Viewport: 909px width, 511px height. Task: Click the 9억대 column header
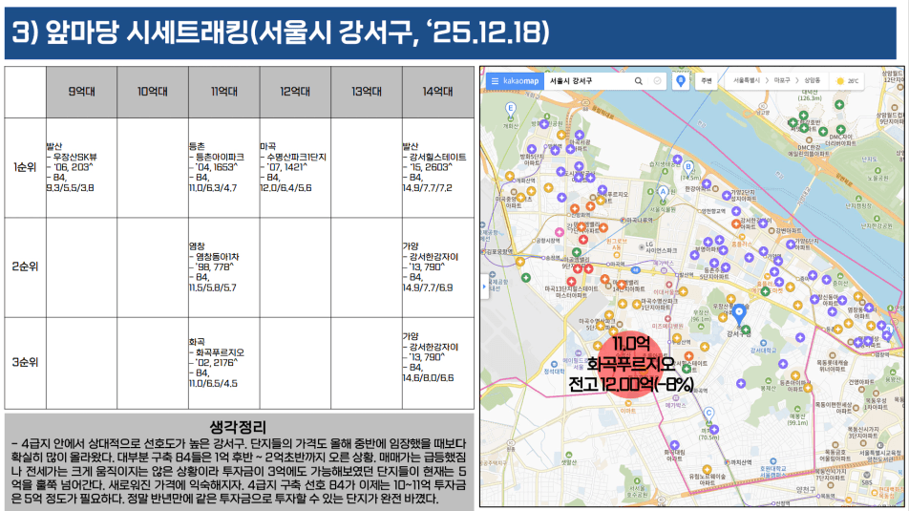(x=82, y=92)
